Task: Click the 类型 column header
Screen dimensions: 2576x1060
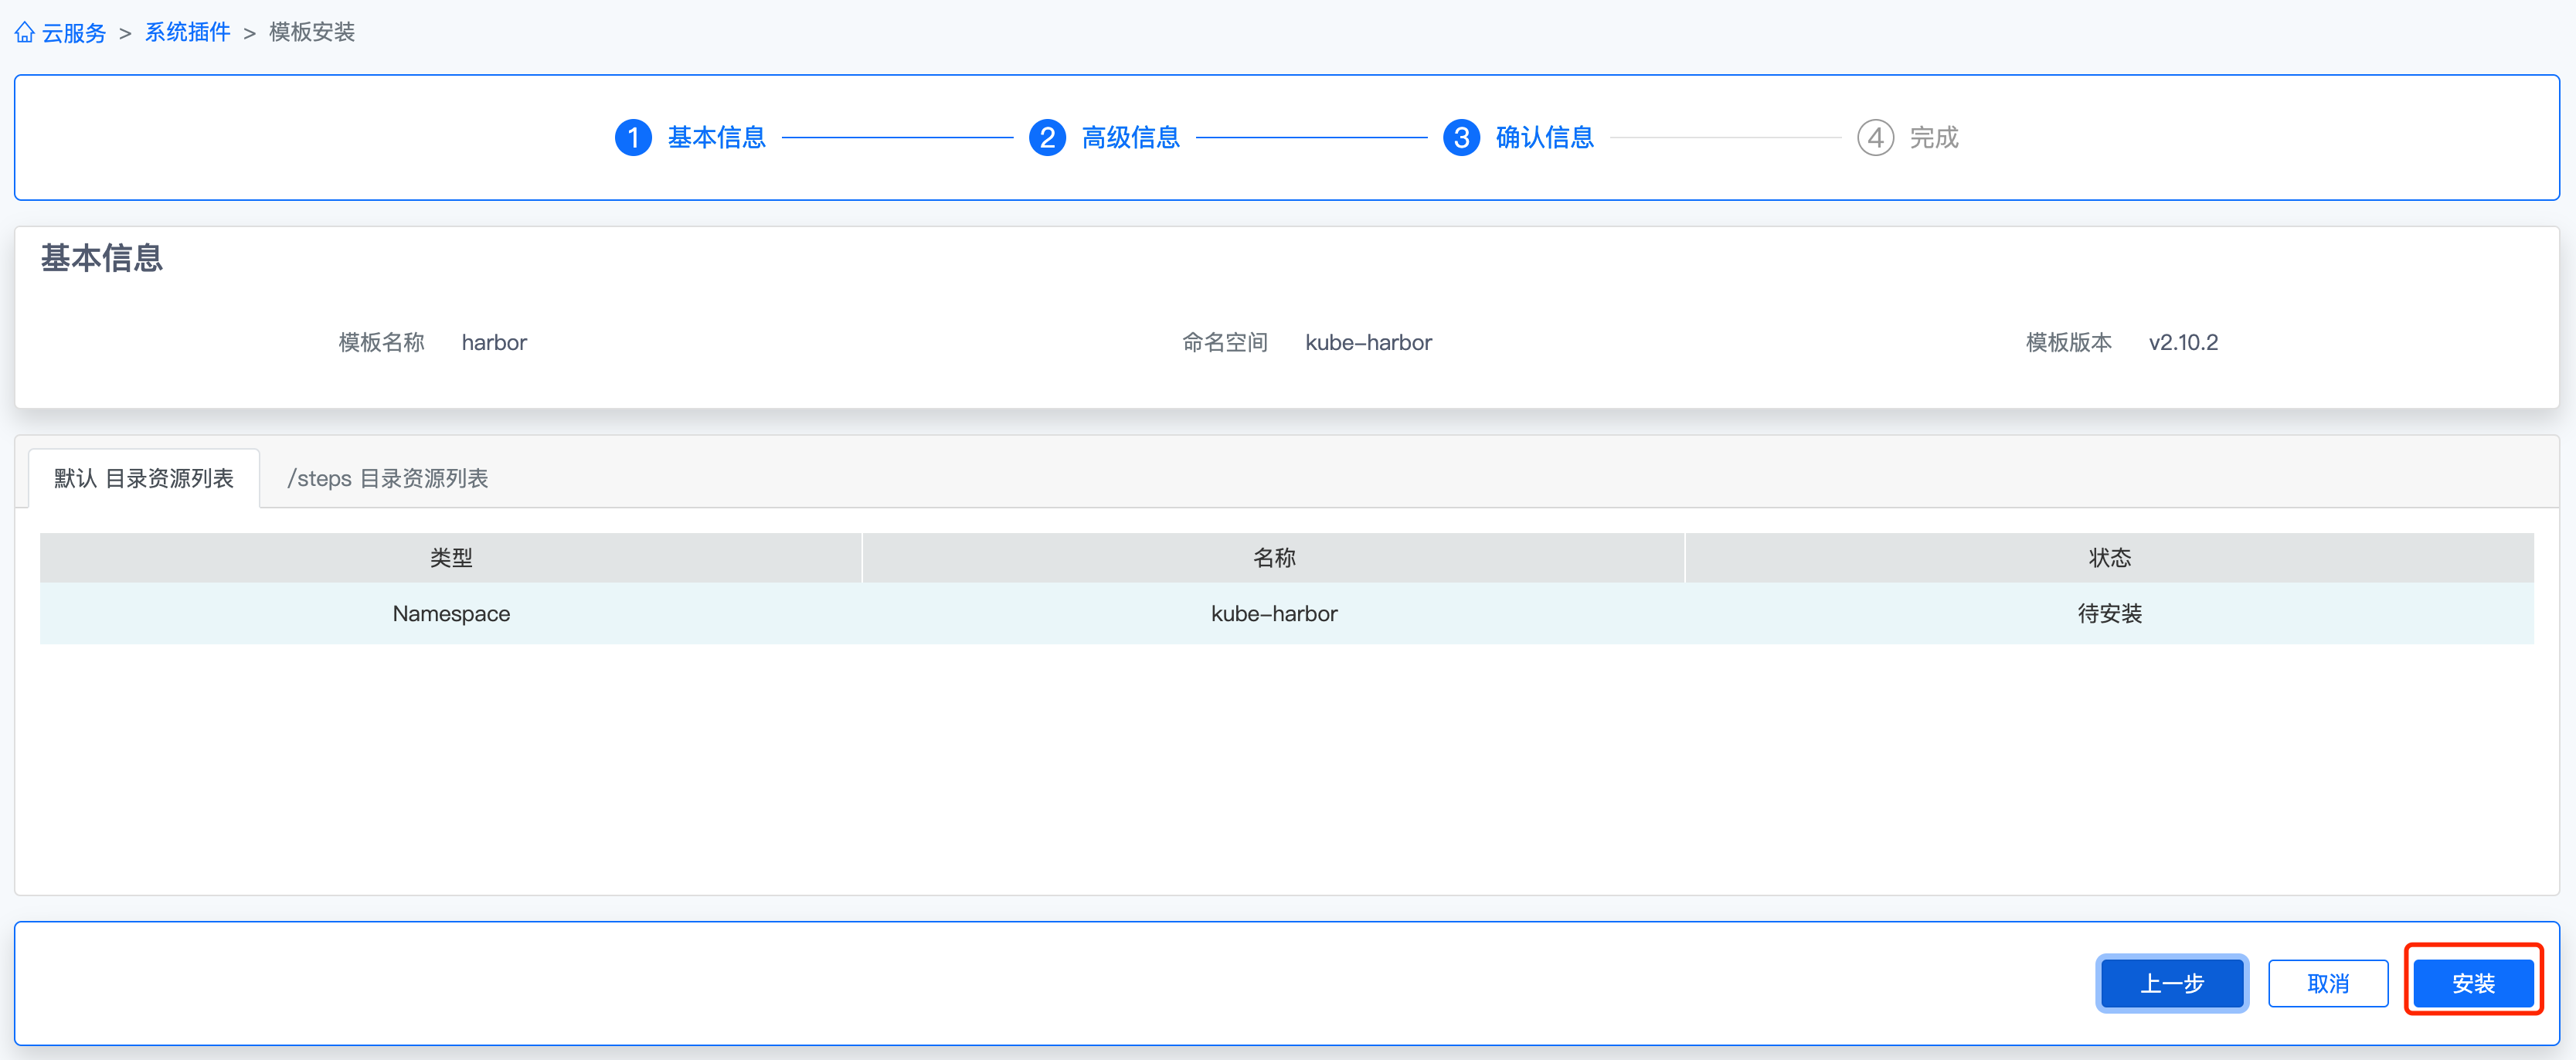Action: 451,558
